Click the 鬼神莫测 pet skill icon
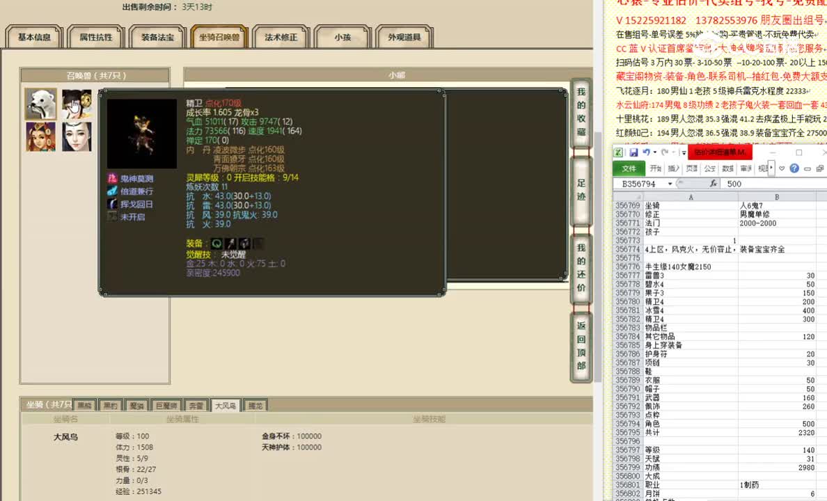This screenshot has height=501, width=827. tap(111, 180)
